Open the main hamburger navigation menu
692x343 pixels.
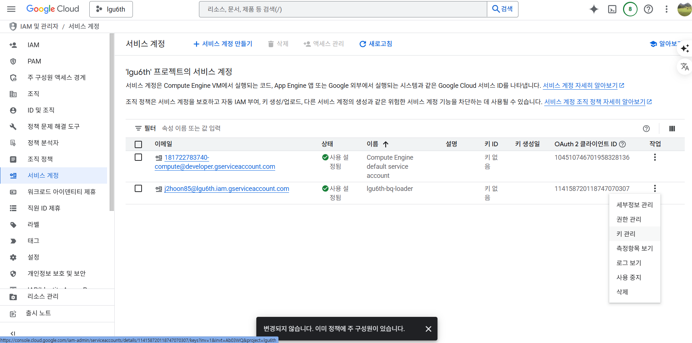(11, 9)
